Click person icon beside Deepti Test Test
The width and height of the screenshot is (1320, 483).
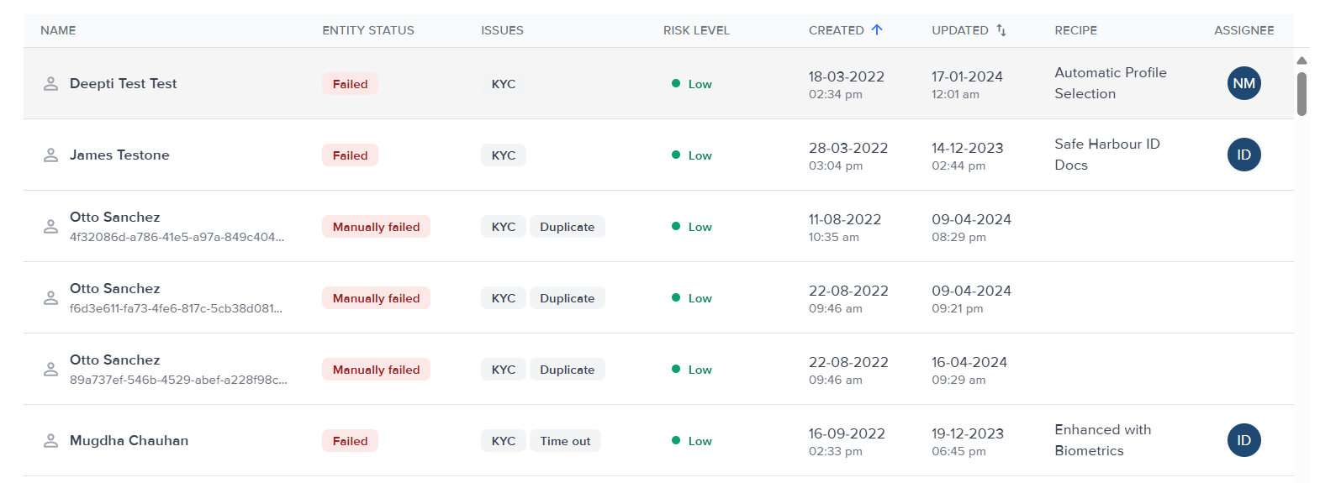pos(50,84)
